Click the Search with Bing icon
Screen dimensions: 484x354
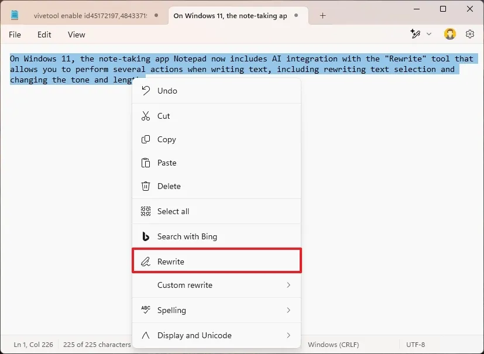[145, 236]
